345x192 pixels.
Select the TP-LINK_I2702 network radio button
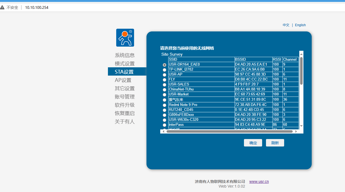pos(165,70)
